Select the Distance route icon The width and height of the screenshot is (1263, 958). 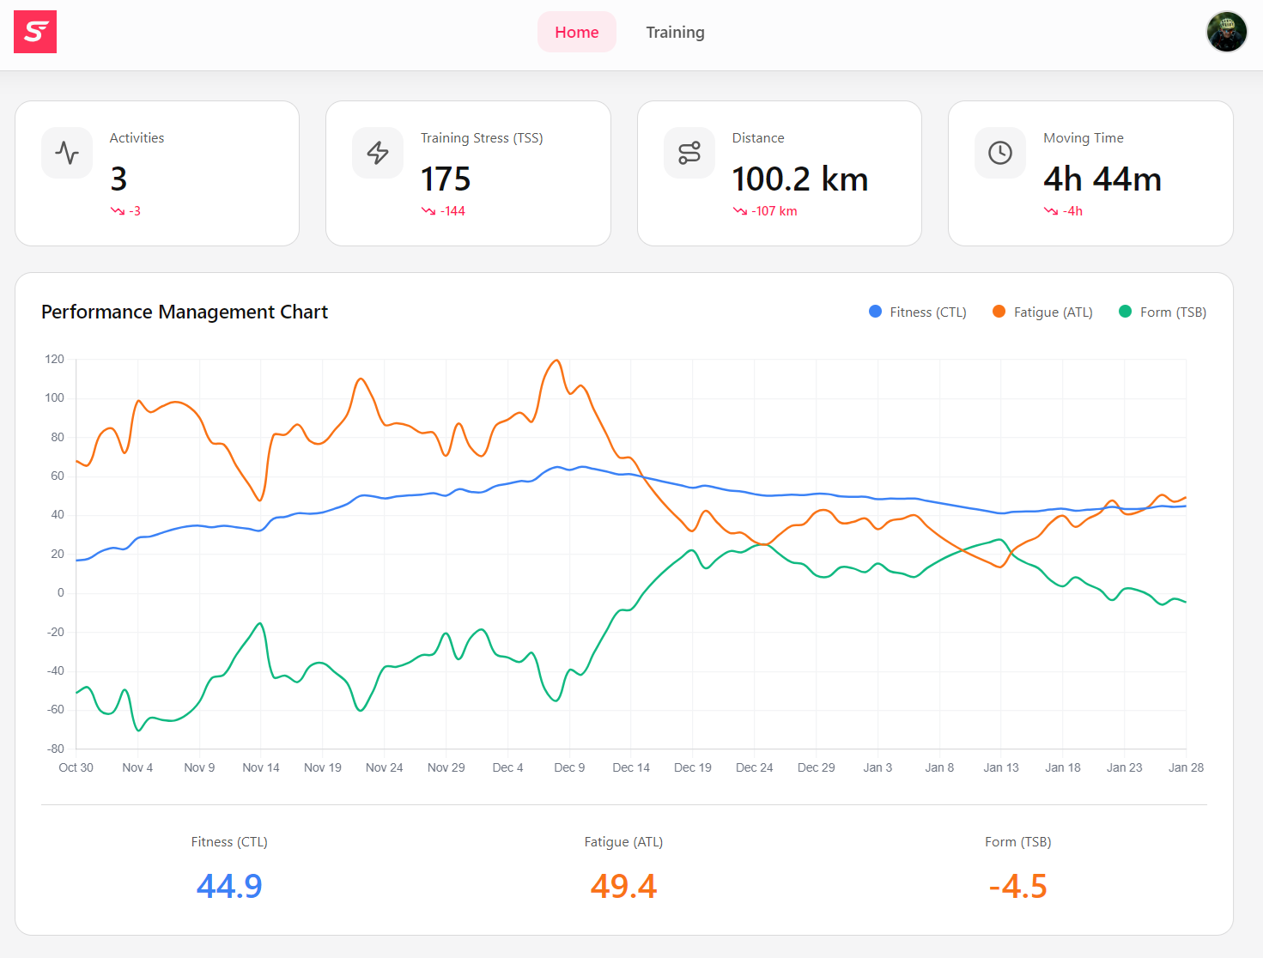689,153
